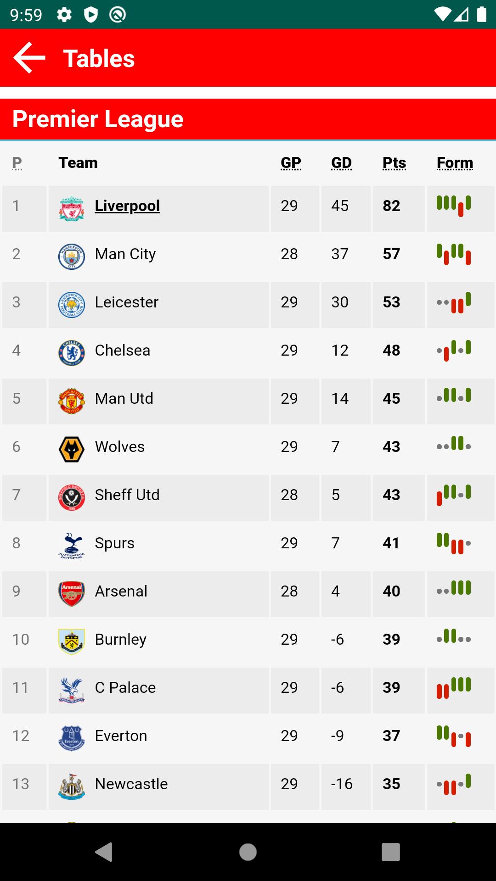The width and height of the screenshot is (496, 881).
Task: Tap the Arsenal cannon crest
Action: pos(72,594)
